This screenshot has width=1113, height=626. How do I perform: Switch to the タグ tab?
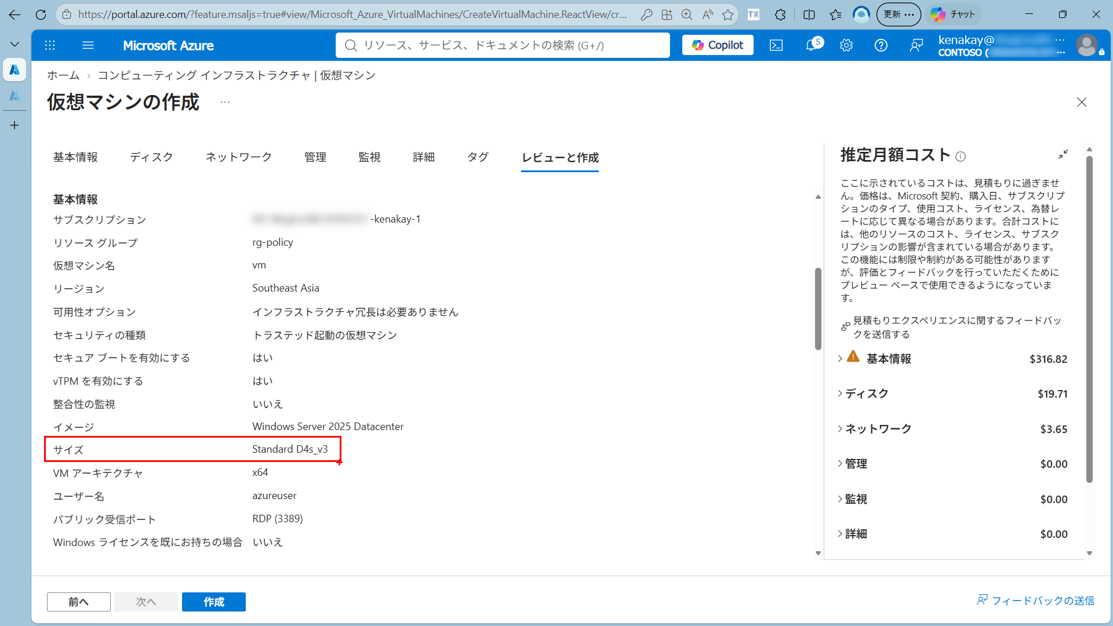(x=478, y=157)
